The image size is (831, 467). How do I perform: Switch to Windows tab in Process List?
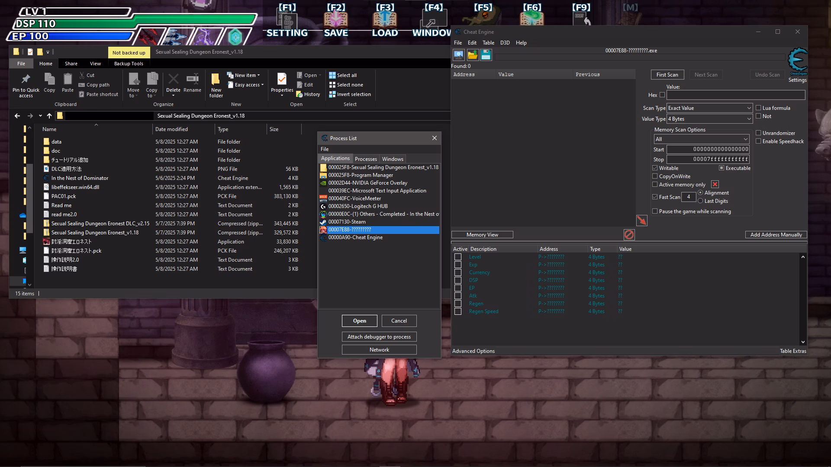point(393,159)
